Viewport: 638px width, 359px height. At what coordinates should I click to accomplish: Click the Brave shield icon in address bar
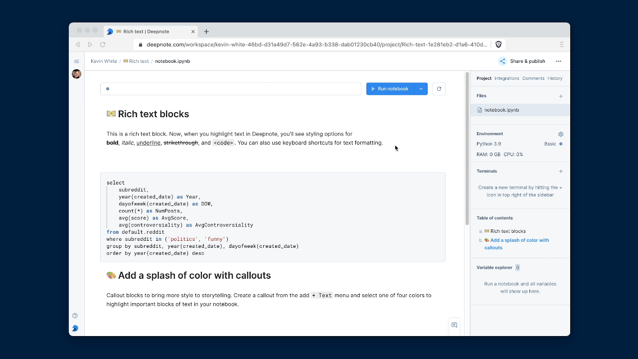coord(498,44)
